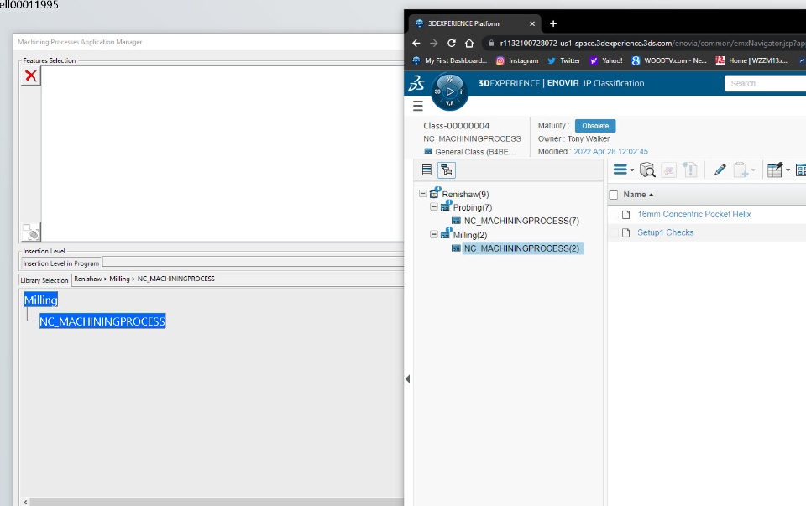806x506 pixels.
Task: Click the Insertion Level in Program field
Action: pyautogui.click(x=253, y=263)
